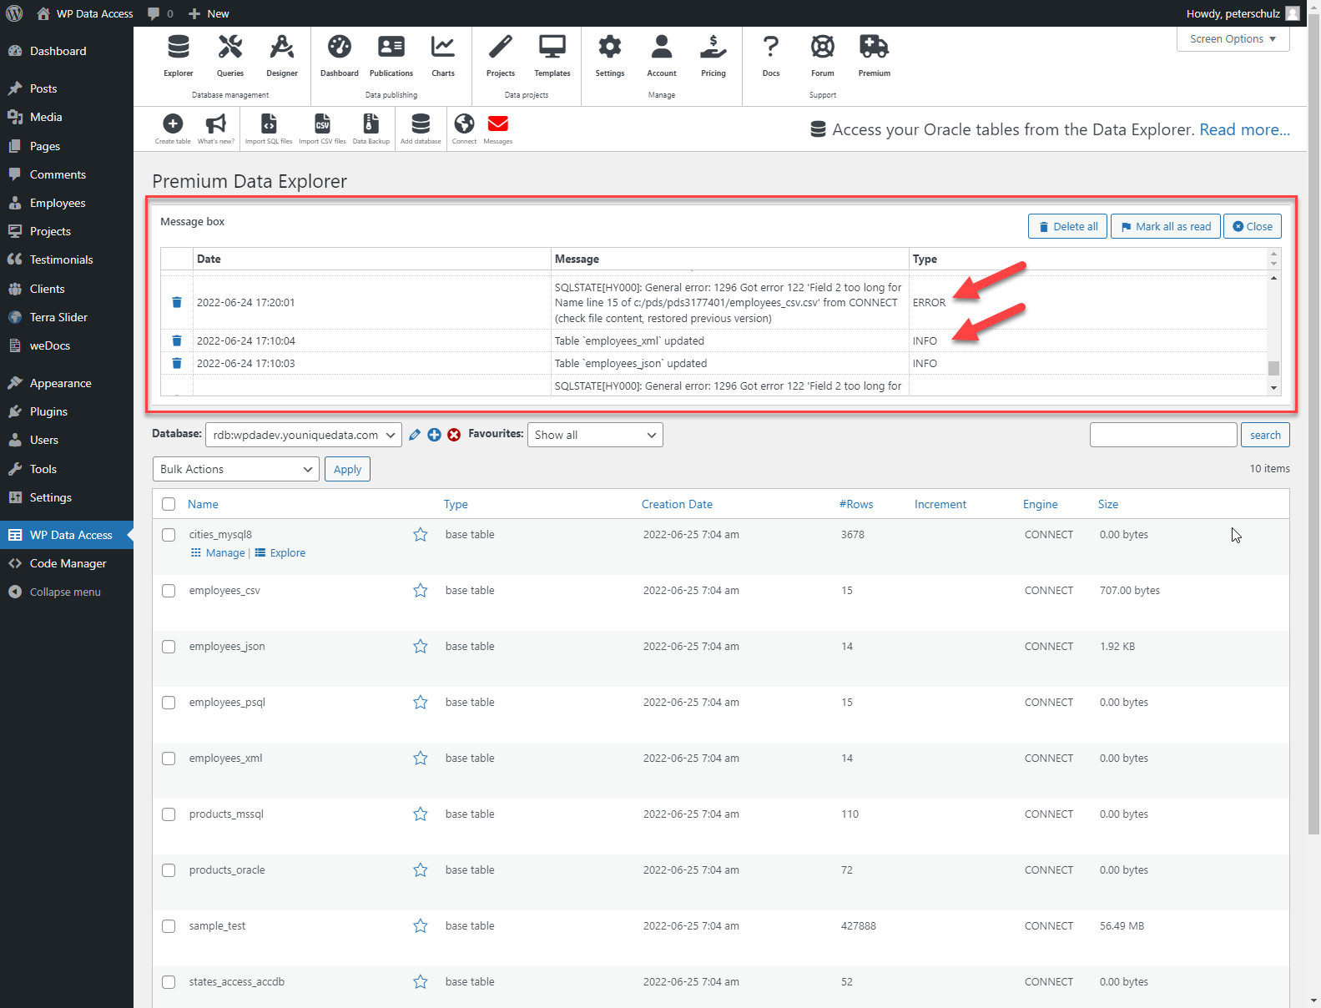Edit the database with the pencil icon

pyautogui.click(x=415, y=435)
